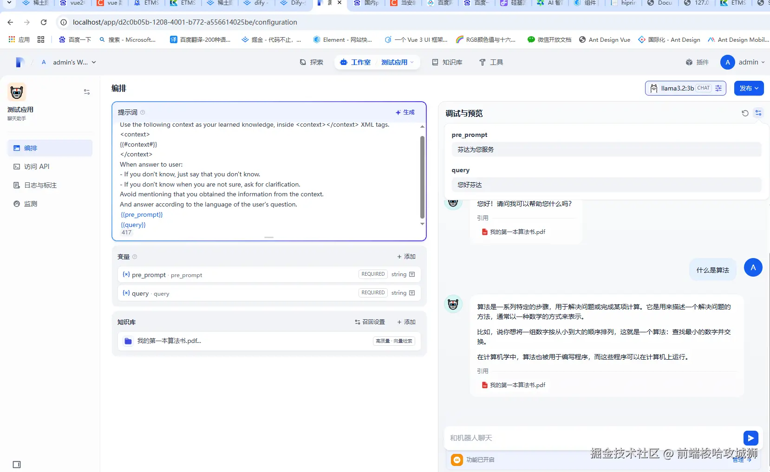Select 编排 in the sidebar
This screenshot has height=472, width=770.
tap(50, 148)
